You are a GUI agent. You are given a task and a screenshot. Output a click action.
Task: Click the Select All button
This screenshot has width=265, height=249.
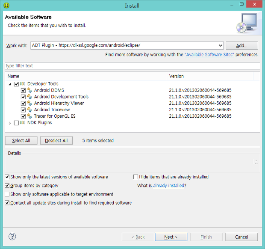coord(21,140)
